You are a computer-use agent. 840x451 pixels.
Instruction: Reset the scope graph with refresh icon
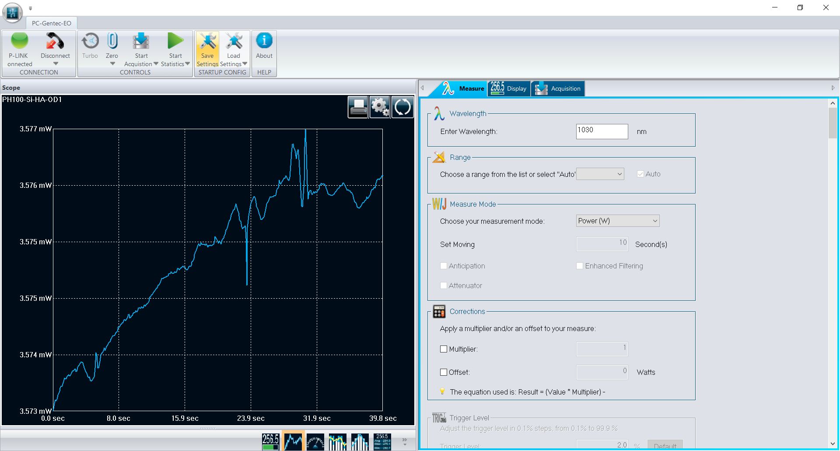pyautogui.click(x=402, y=107)
